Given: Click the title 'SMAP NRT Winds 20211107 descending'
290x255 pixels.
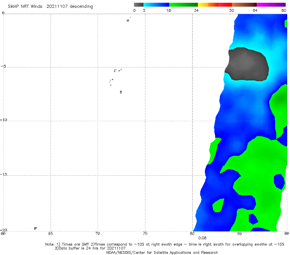Looking at the screenshot, I should (50, 6).
